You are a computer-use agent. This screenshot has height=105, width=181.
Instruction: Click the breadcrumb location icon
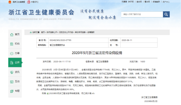click(x=31, y=32)
